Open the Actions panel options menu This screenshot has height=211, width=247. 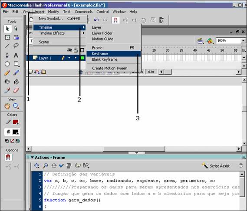click(x=244, y=157)
